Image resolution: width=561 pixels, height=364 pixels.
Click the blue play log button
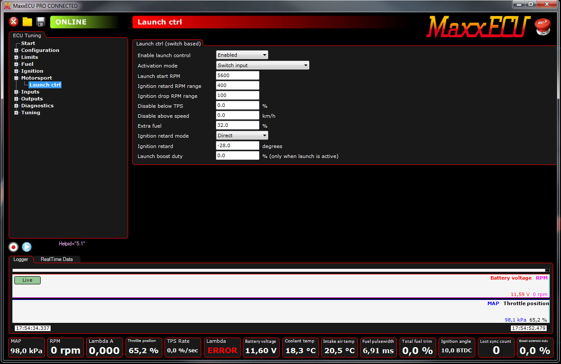coord(27,247)
